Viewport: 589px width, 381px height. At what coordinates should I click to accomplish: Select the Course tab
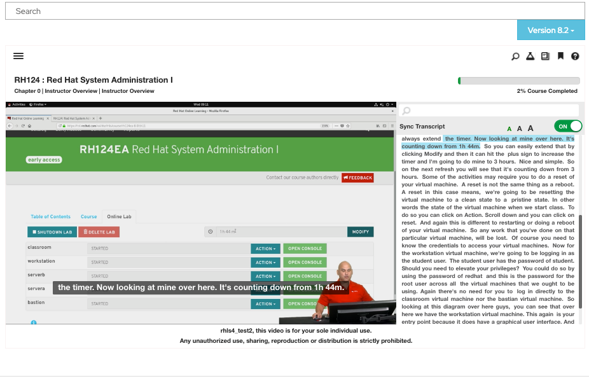(x=88, y=216)
